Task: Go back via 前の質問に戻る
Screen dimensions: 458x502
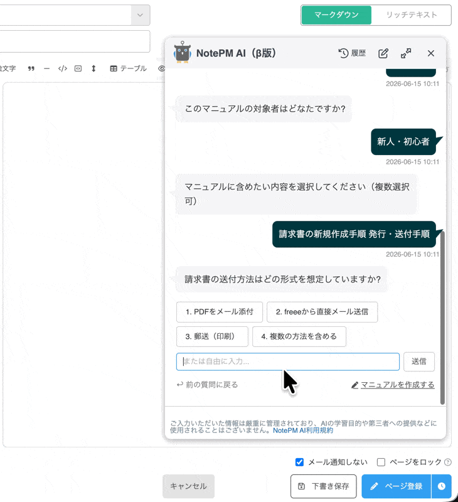Action: pyautogui.click(x=207, y=385)
